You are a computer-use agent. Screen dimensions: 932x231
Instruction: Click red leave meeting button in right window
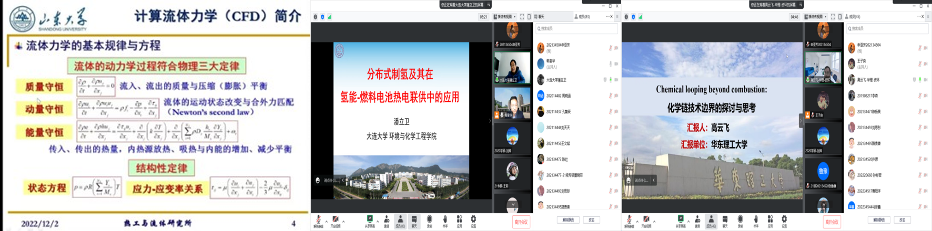coord(832,222)
